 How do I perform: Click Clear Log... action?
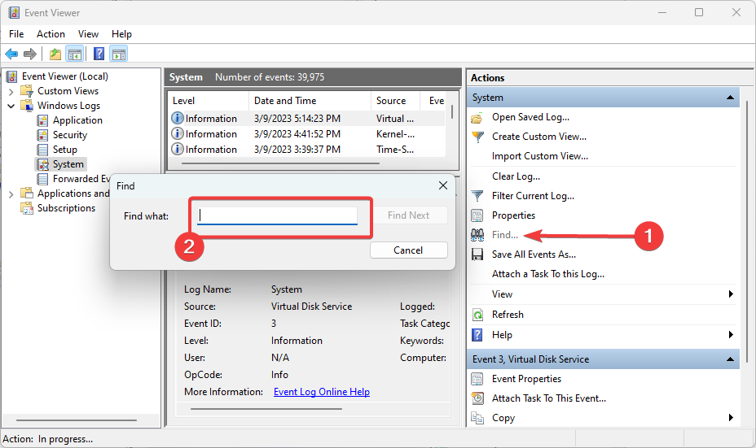516,176
